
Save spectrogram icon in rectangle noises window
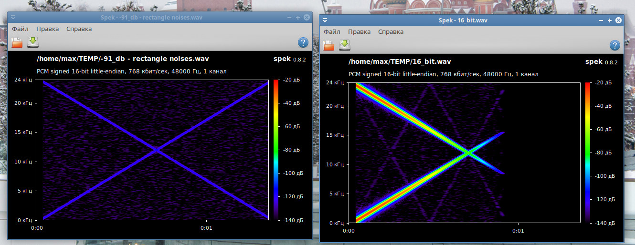click(x=33, y=42)
